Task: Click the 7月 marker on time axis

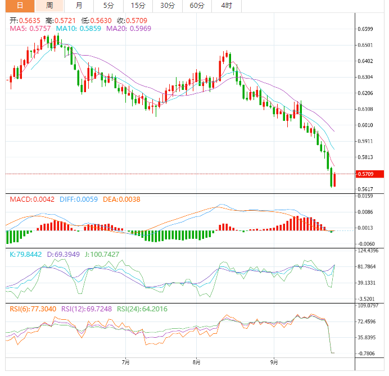Action: (125, 362)
